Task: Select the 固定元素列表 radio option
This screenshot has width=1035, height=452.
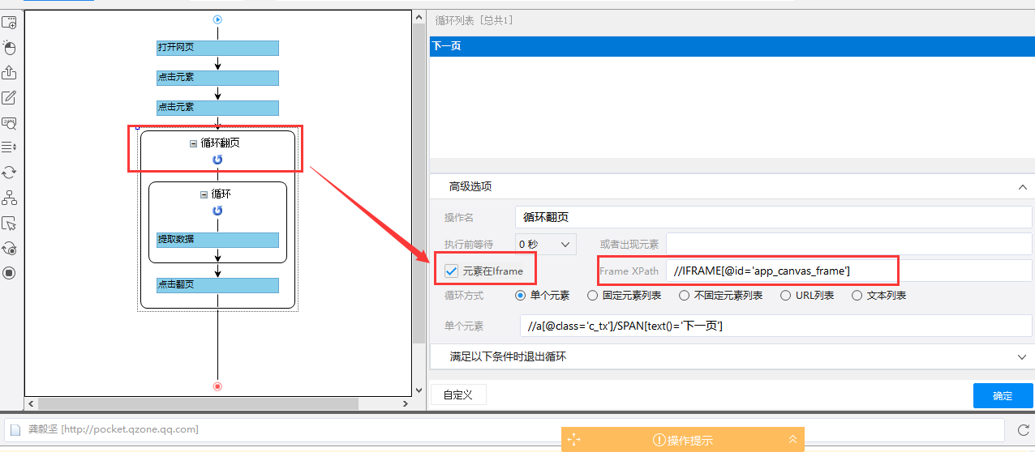Action: pos(593,296)
